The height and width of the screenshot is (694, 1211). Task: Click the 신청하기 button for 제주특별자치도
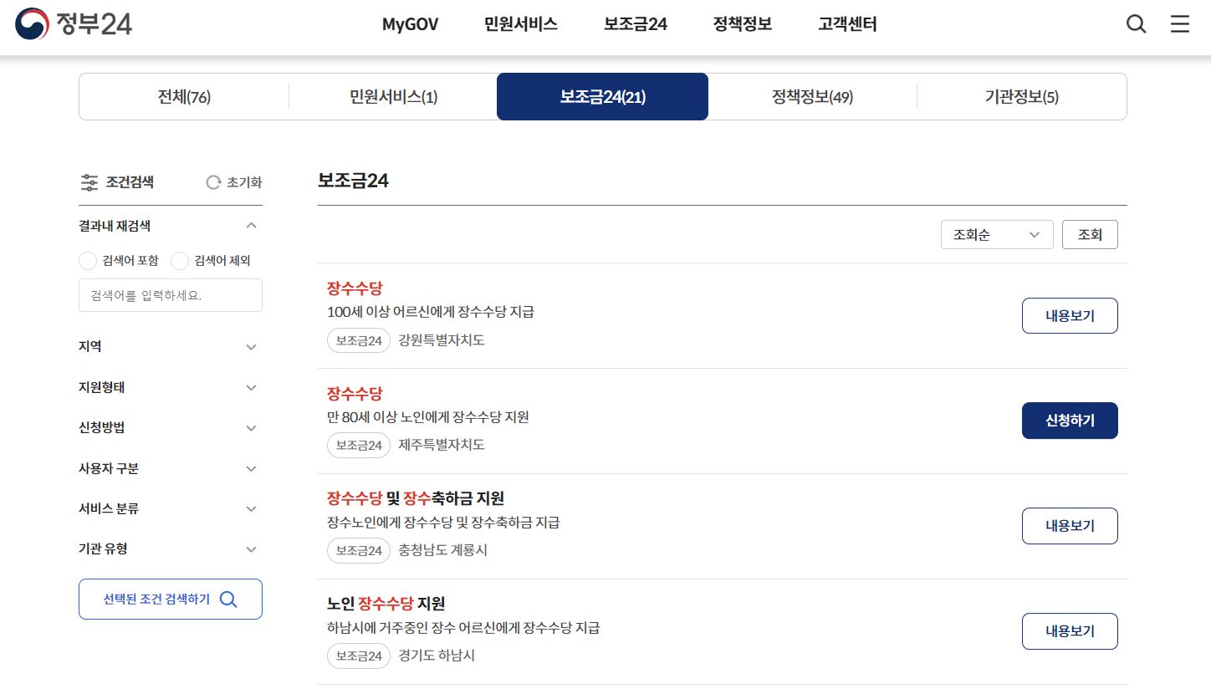pos(1069,421)
